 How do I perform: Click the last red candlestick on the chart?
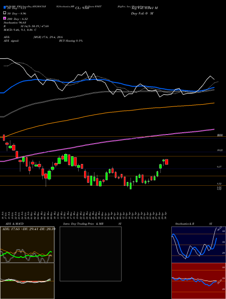(167, 162)
